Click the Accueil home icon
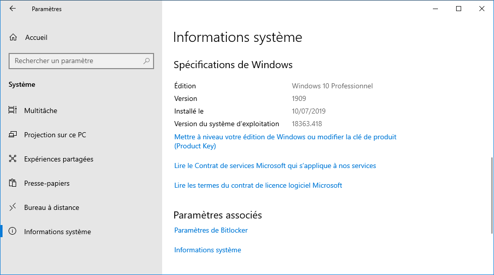494x275 pixels. click(x=13, y=37)
